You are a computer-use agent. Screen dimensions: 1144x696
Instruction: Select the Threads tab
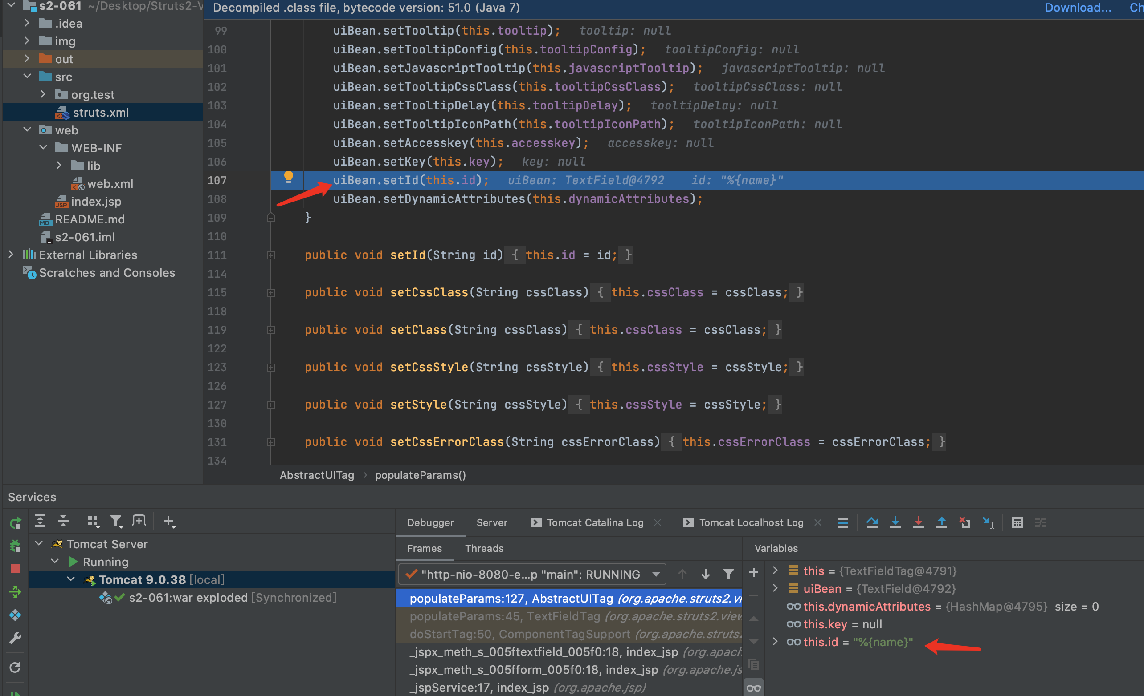[484, 548]
